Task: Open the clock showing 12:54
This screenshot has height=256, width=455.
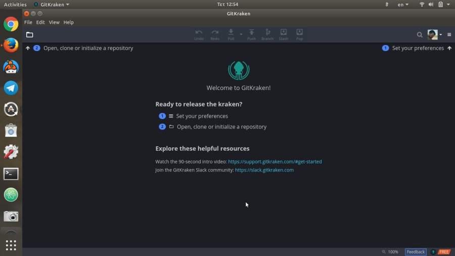Action: (x=227, y=5)
